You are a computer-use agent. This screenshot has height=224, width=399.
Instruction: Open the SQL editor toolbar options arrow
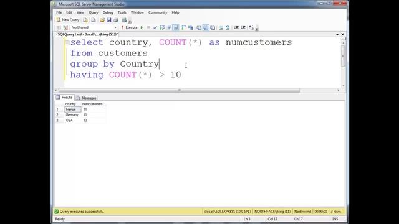(x=257, y=28)
